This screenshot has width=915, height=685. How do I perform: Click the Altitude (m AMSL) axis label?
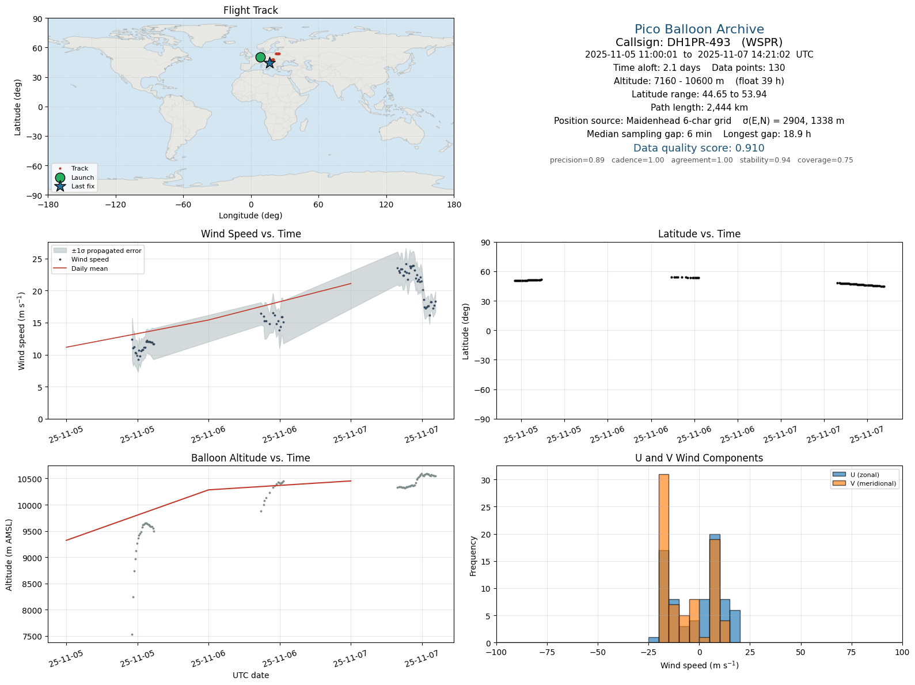click(x=9, y=554)
